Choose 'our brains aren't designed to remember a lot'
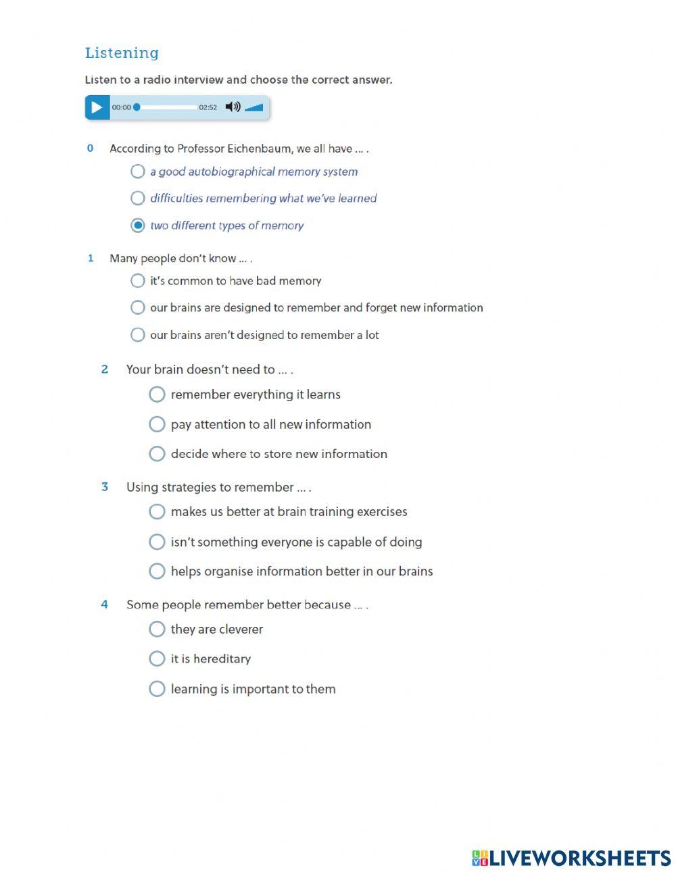Screen dimensions: 676x872 coord(138,335)
